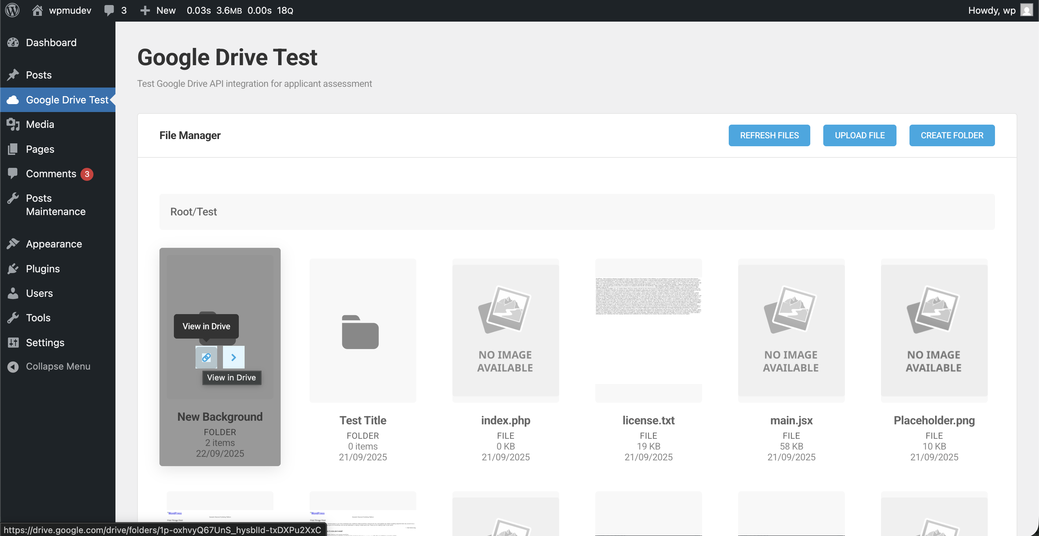Click the Placeholder.png file name

coord(934,420)
